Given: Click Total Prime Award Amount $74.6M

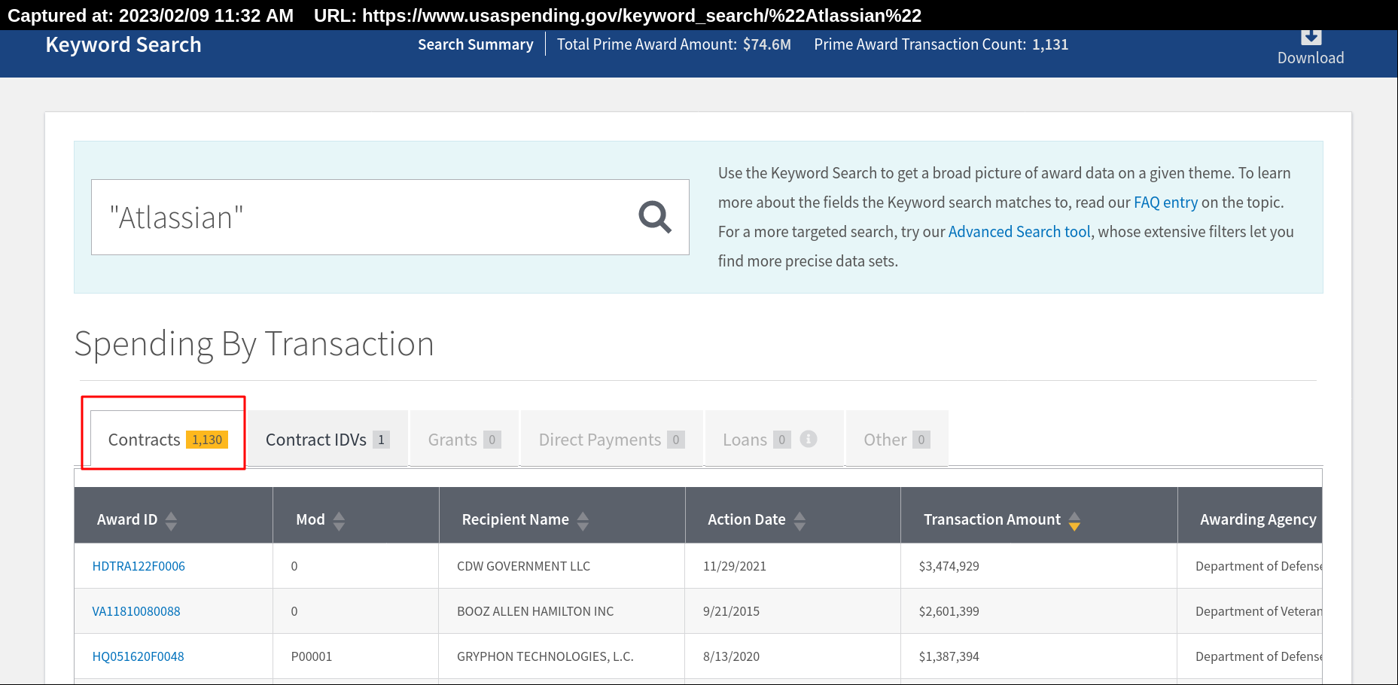Looking at the screenshot, I should click(674, 44).
